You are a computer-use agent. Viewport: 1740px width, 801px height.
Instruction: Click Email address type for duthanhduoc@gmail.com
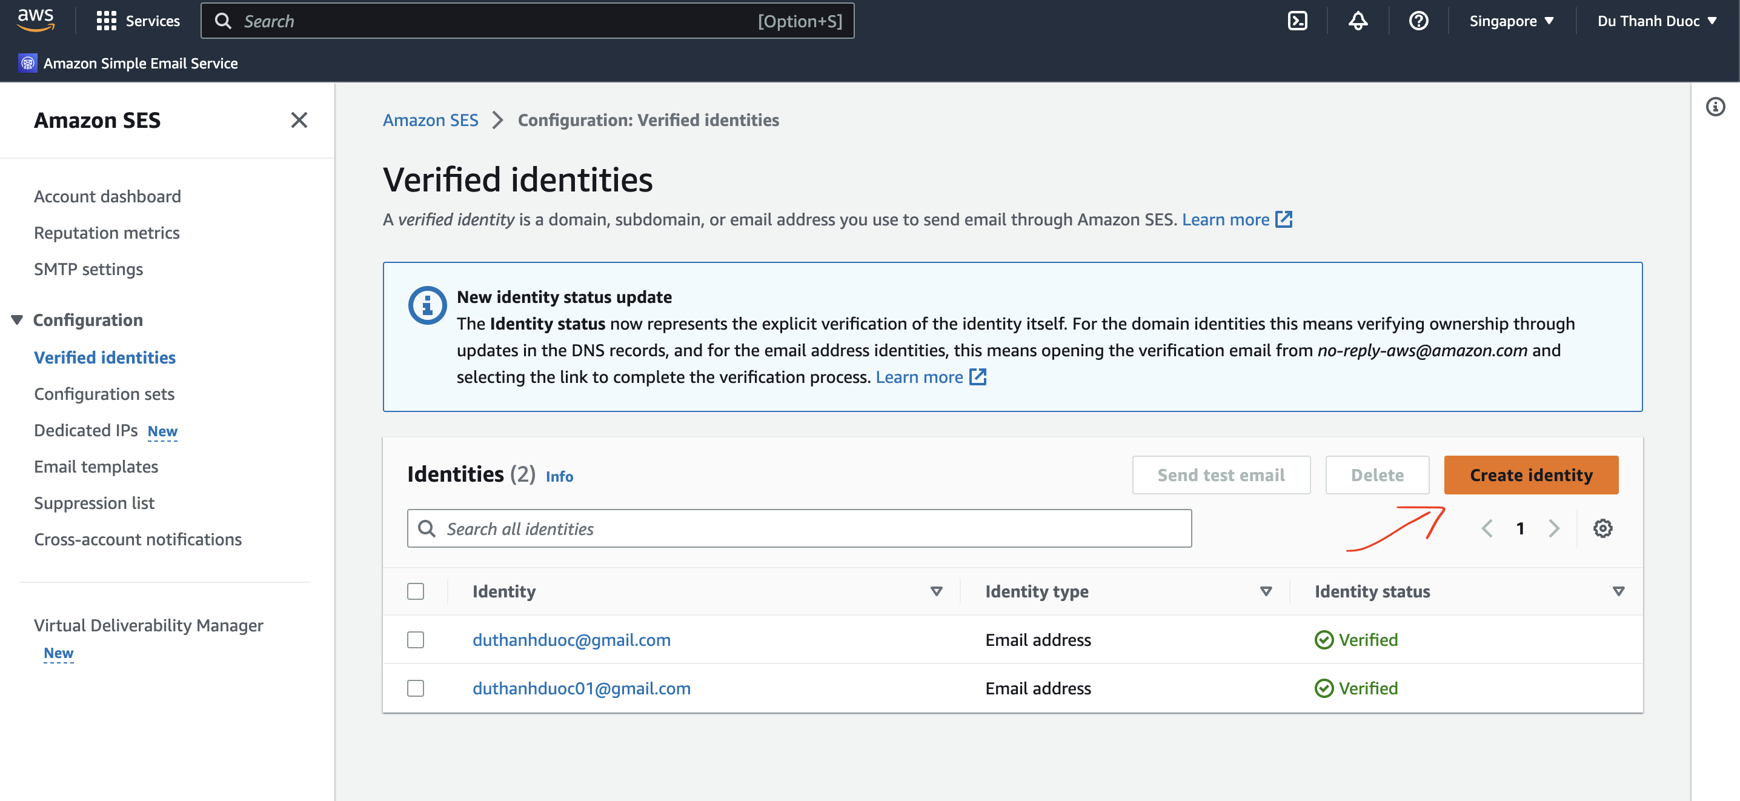click(1038, 640)
